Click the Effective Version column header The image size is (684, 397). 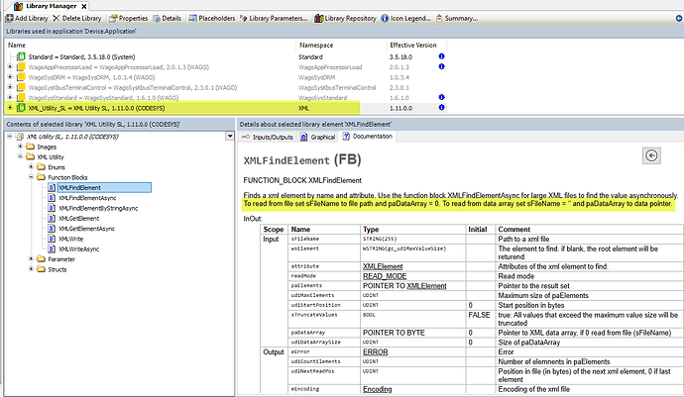point(413,46)
